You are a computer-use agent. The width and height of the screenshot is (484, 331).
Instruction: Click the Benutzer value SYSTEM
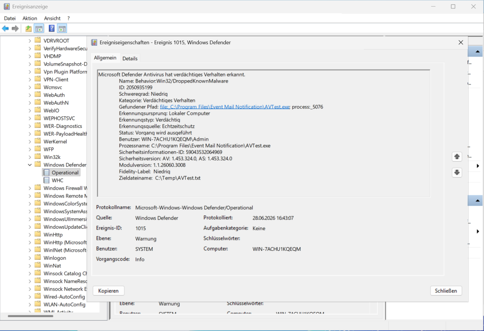click(144, 249)
